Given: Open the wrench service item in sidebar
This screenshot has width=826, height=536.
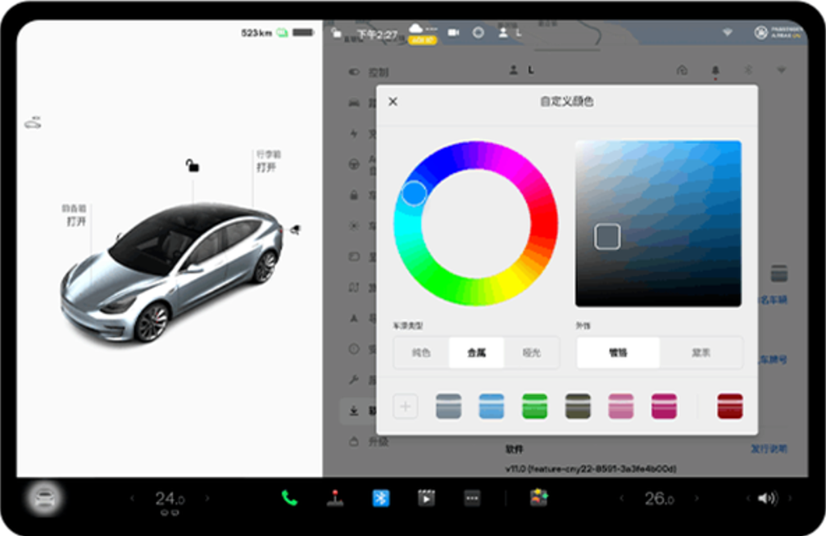Looking at the screenshot, I should 354,379.
